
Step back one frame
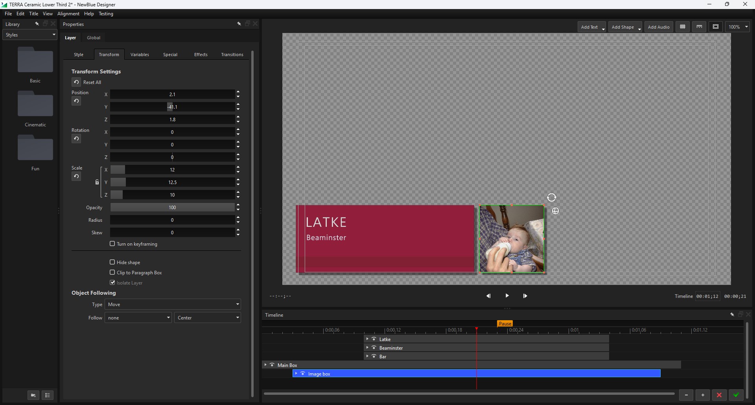[x=488, y=296]
